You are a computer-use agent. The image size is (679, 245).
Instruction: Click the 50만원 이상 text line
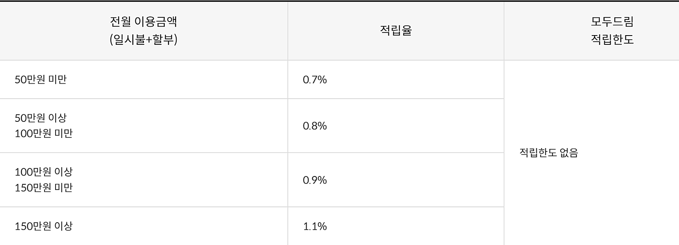point(41,118)
